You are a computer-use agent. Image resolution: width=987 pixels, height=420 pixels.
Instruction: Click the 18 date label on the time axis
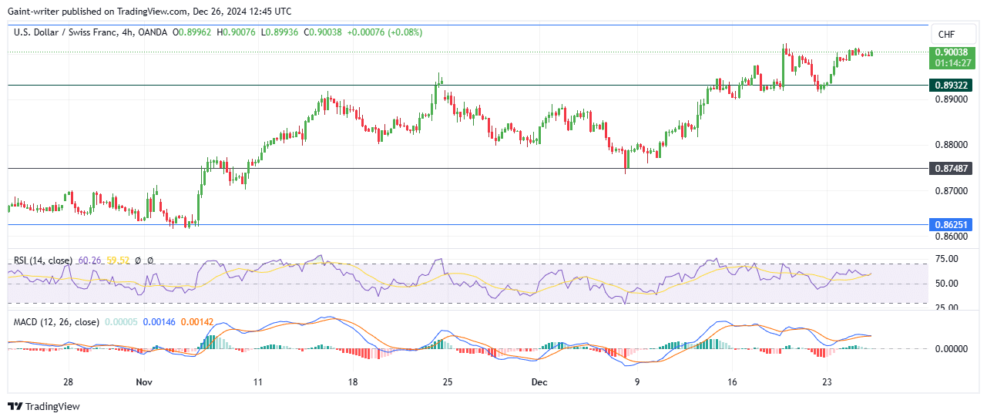[x=352, y=381]
